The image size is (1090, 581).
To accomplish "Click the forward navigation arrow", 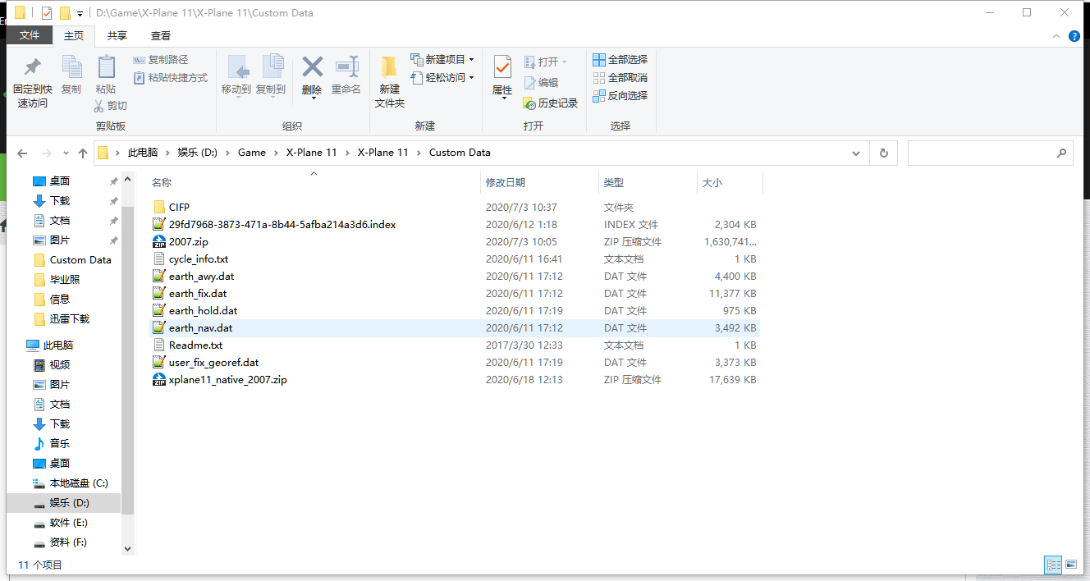I will pos(46,153).
